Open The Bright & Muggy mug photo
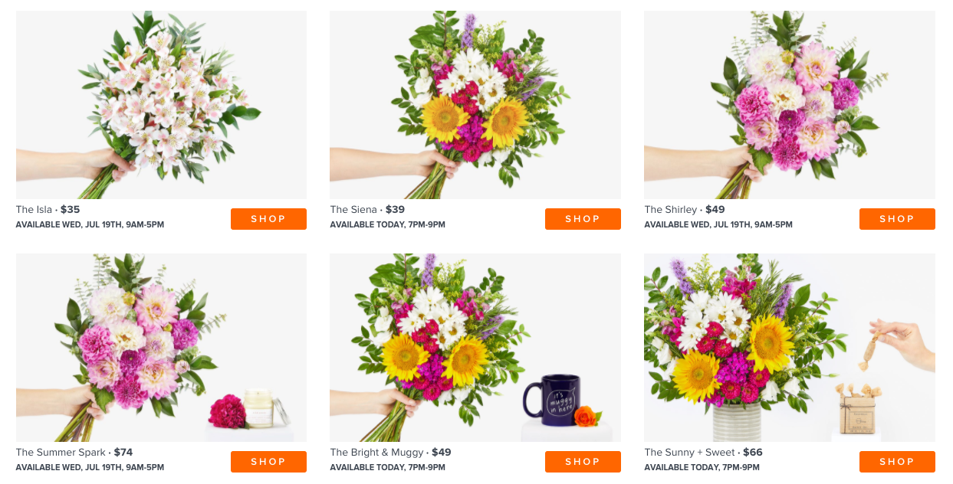 (x=475, y=348)
